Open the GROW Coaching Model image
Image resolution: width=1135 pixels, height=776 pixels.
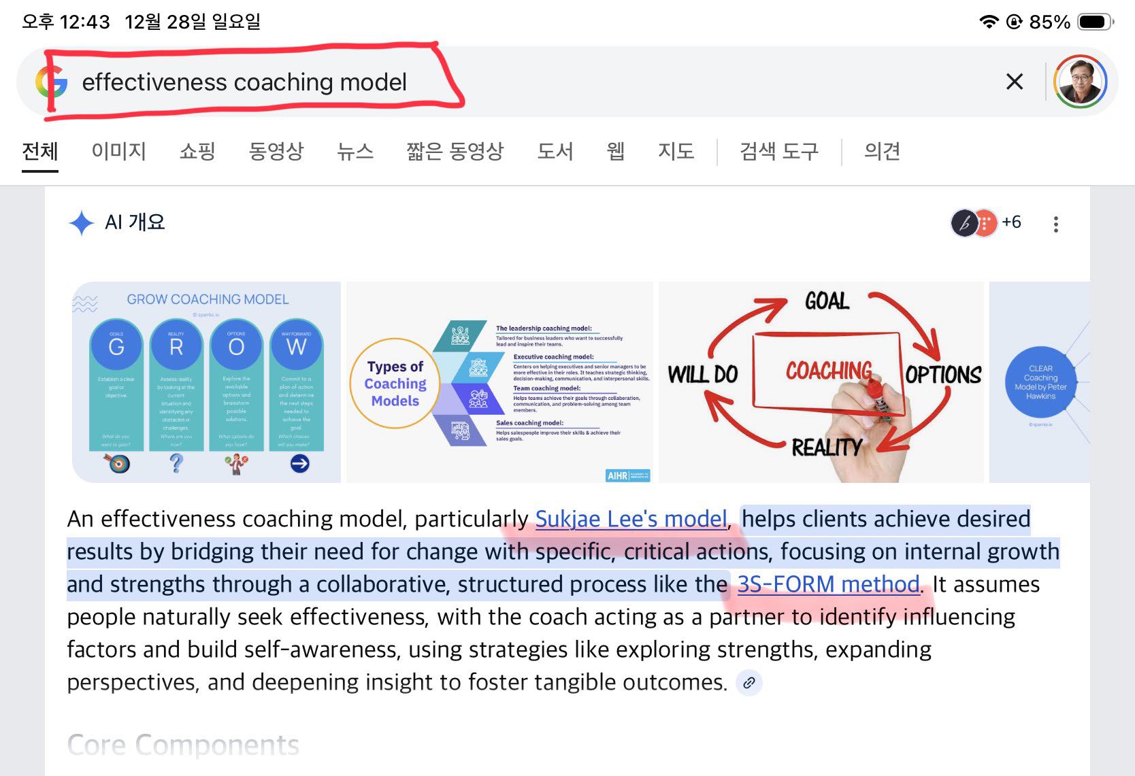(x=207, y=382)
